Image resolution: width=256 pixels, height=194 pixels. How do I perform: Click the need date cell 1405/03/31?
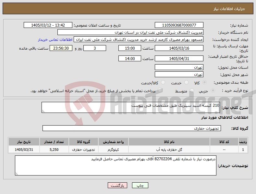(x=24, y=150)
